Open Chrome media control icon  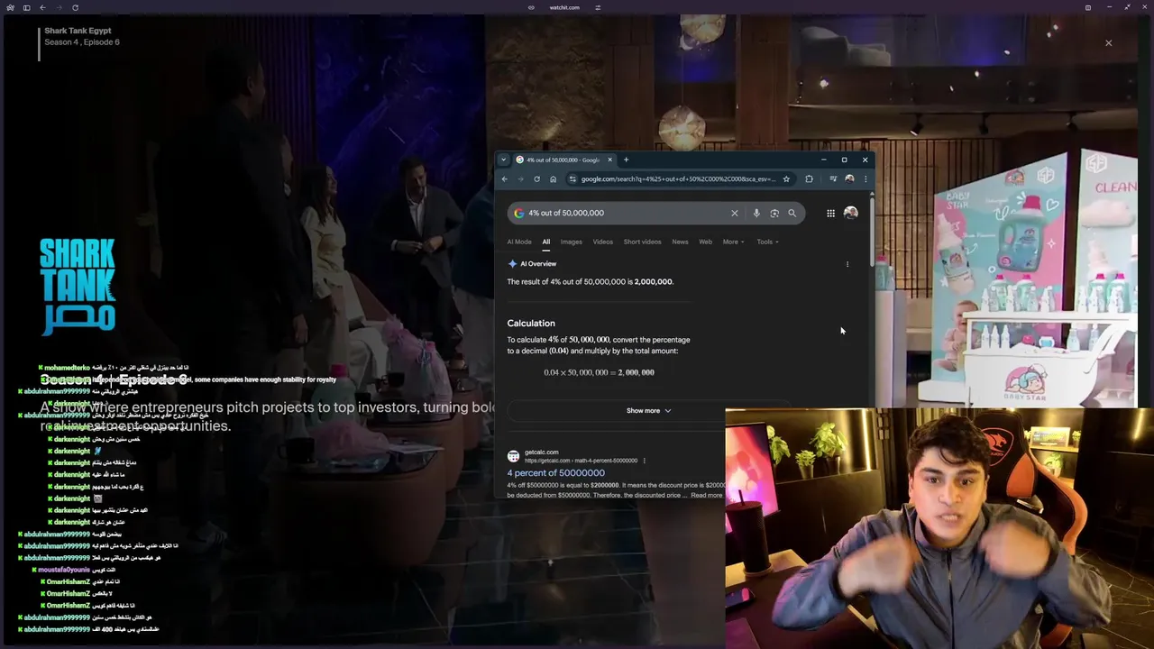833,178
